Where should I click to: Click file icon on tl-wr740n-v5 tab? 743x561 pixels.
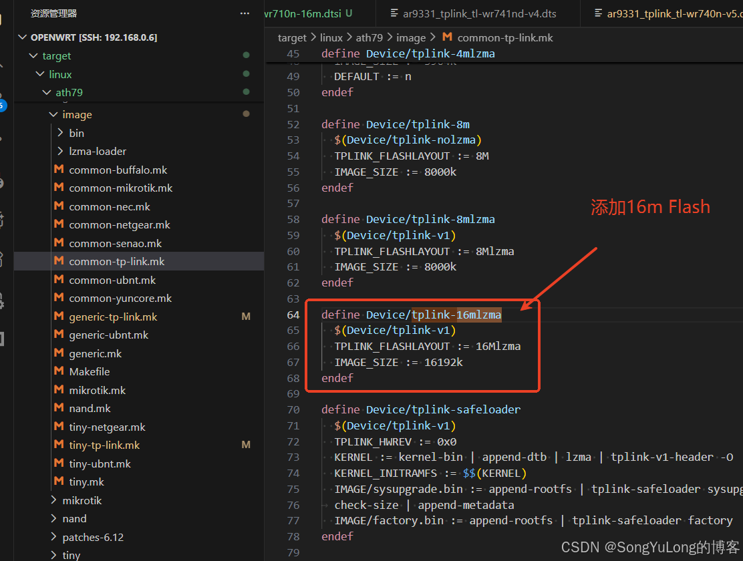pos(599,13)
